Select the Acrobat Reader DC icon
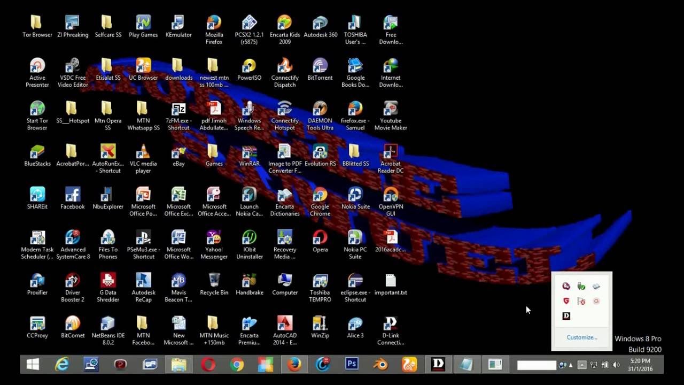This screenshot has height=385, width=684. tap(391, 159)
